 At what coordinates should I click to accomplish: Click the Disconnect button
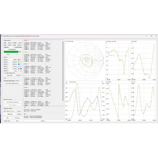[x=10, y=114]
